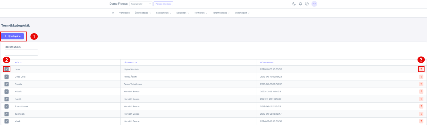Click the Pénztár ellenőrzés button
This screenshot has width=427, height=125.
click(163, 4)
